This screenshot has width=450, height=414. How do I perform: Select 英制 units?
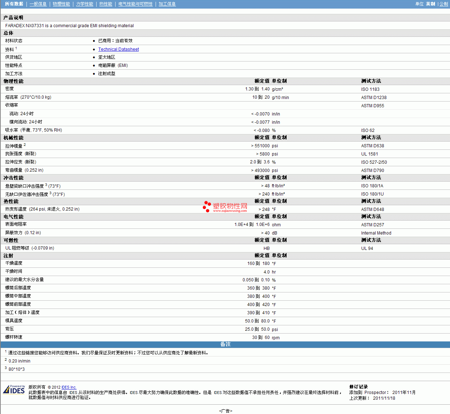click(430, 4)
